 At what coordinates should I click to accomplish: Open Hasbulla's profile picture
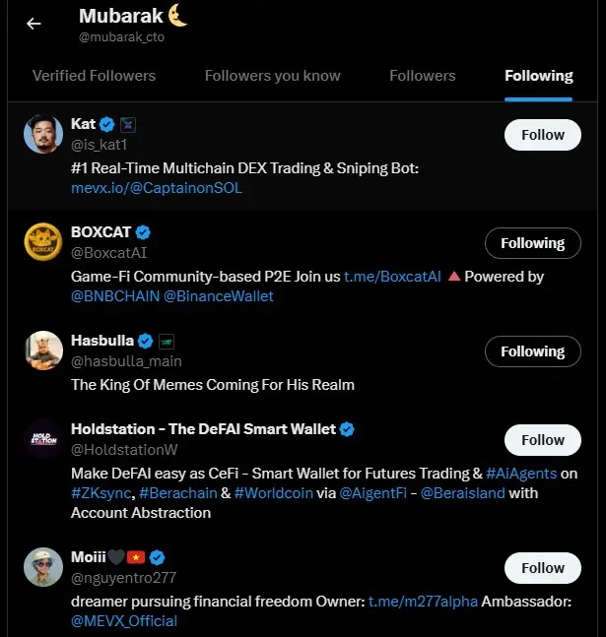(43, 350)
